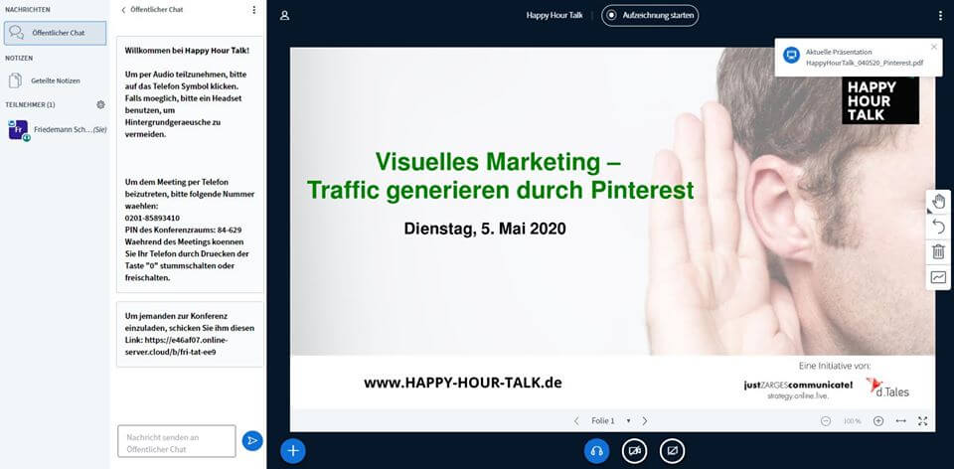Open the Öffentlicher Chat conversation
This screenshot has width=954, height=469.
coord(55,33)
